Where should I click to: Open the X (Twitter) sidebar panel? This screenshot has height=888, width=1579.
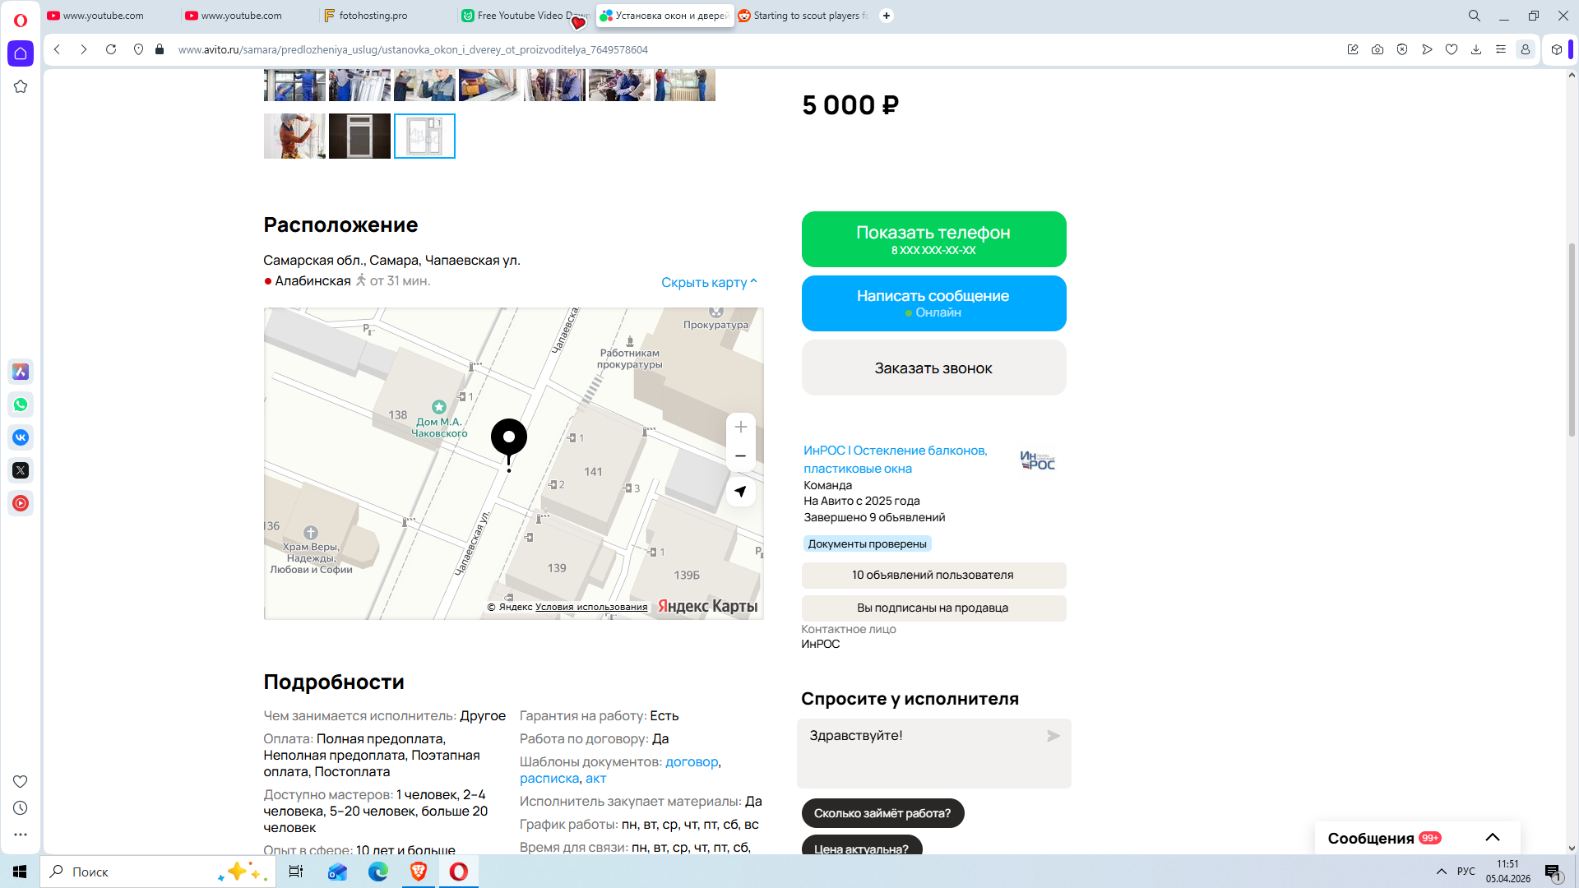click(21, 470)
